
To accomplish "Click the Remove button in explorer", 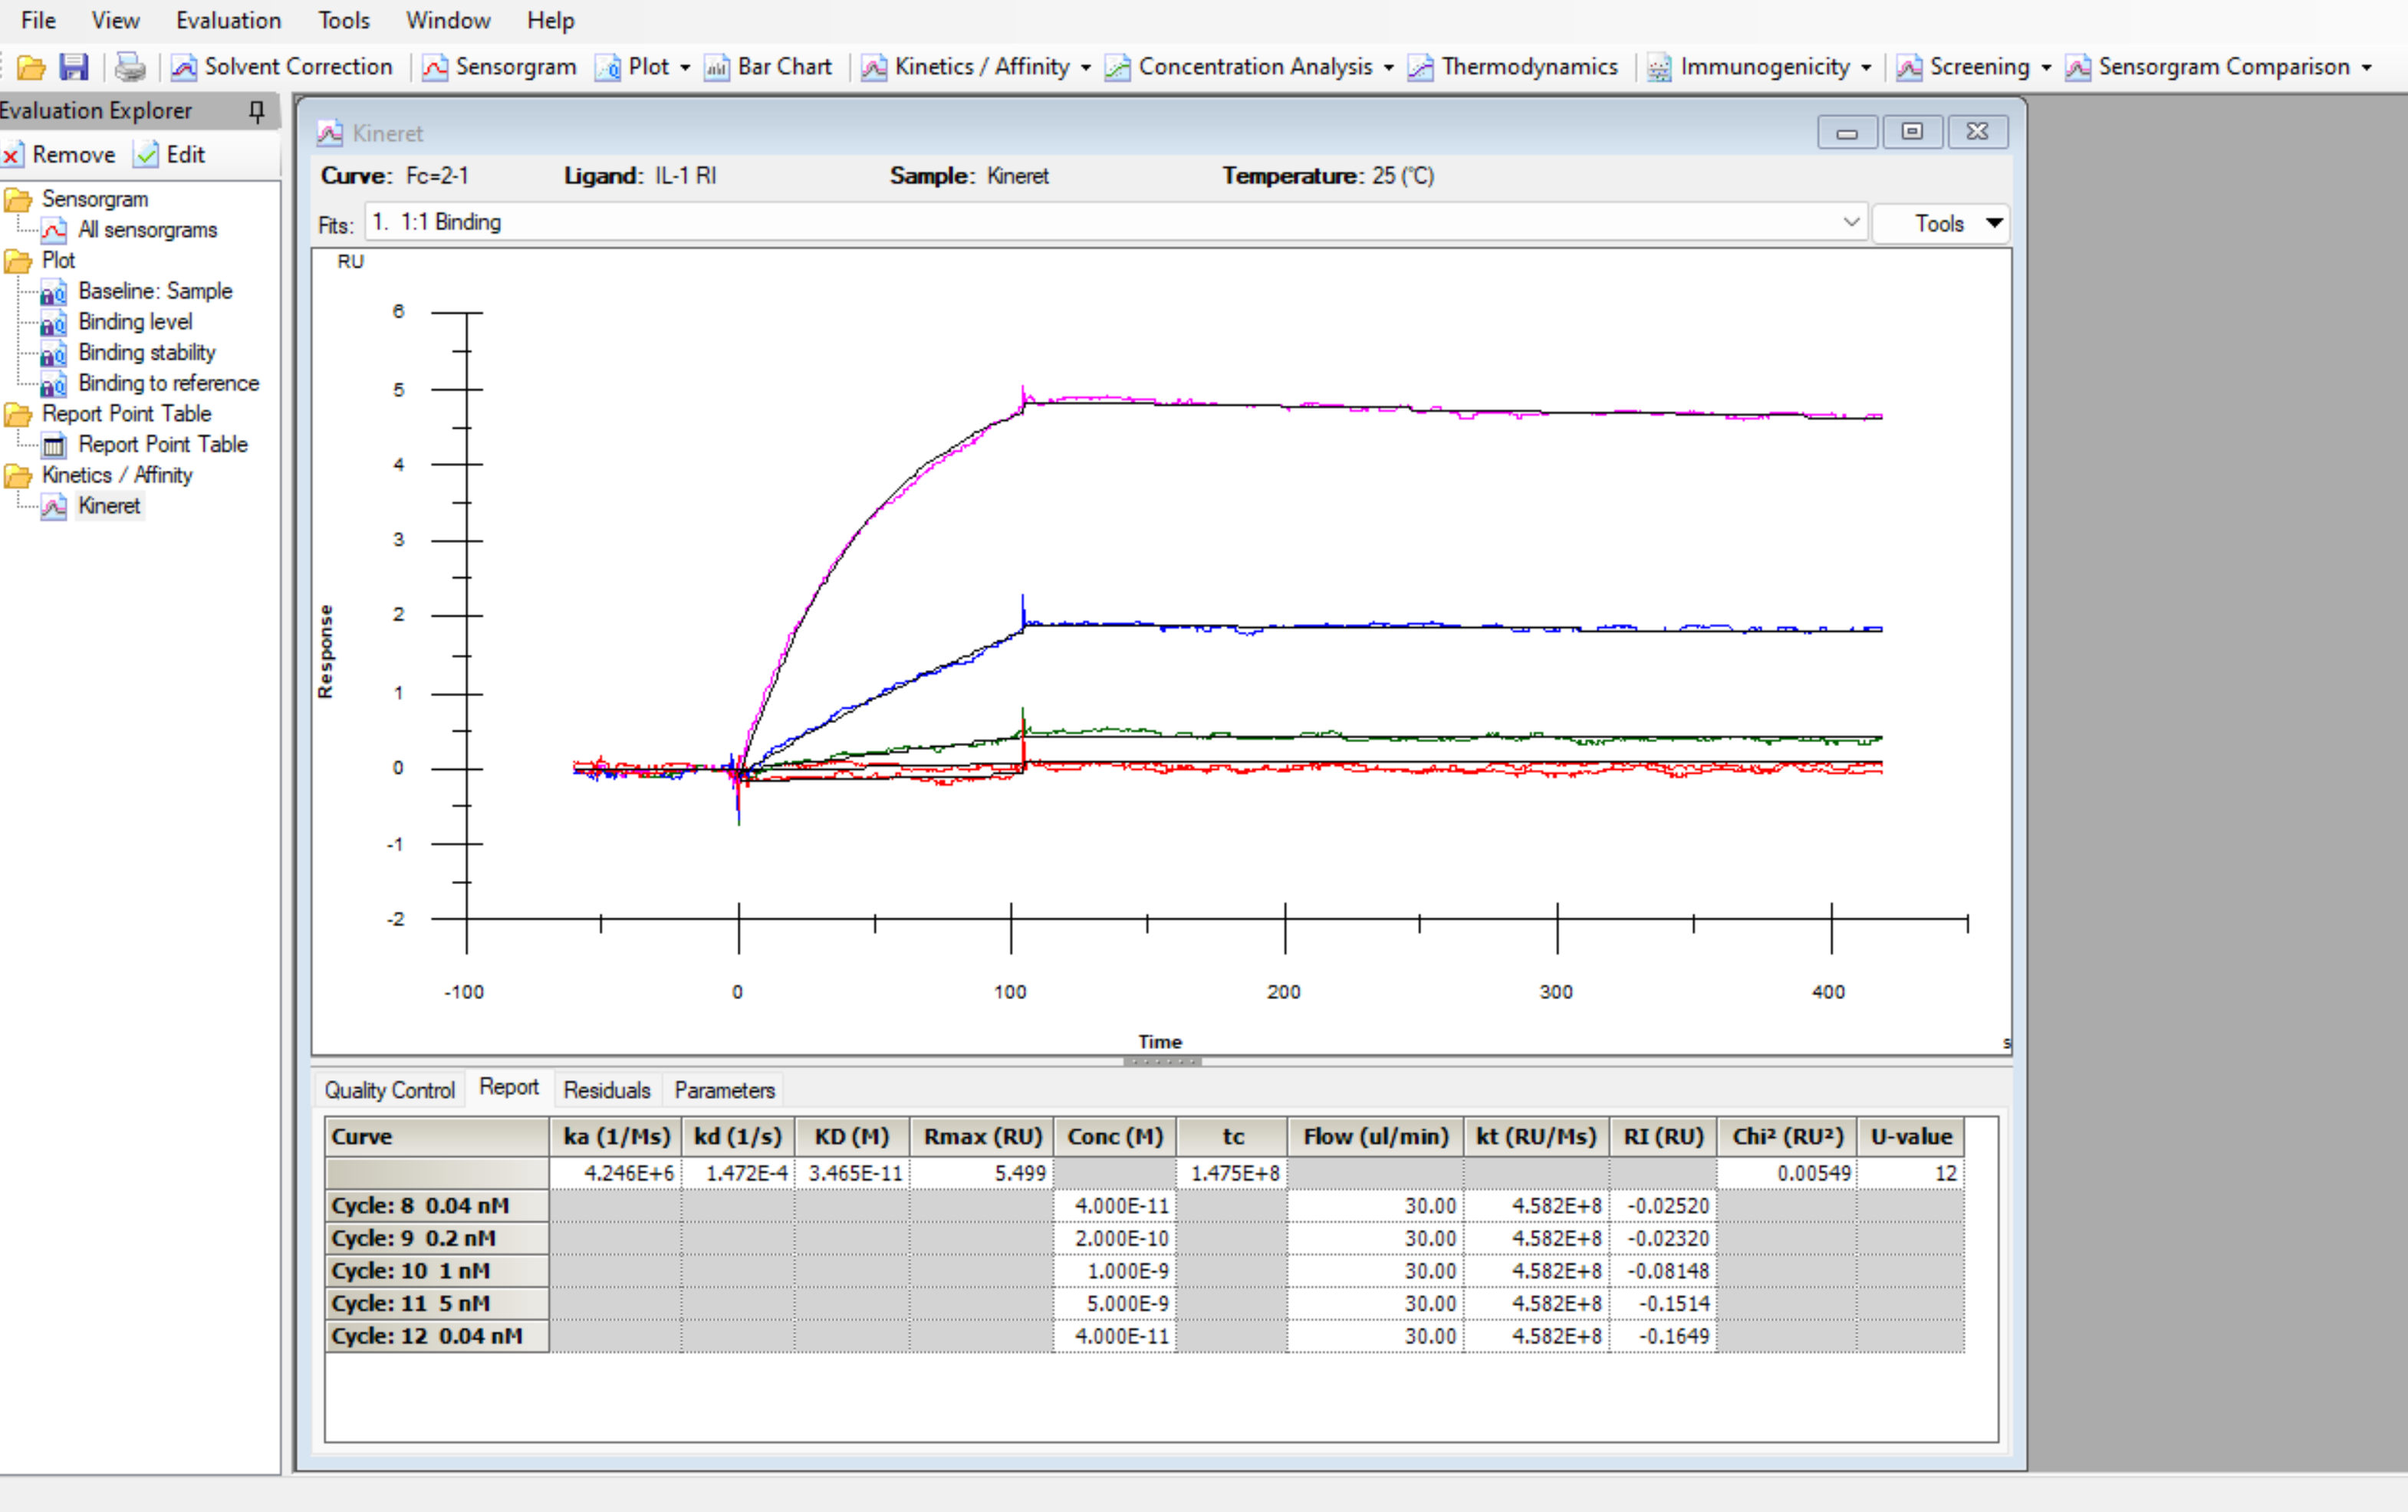I will tap(59, 155).
